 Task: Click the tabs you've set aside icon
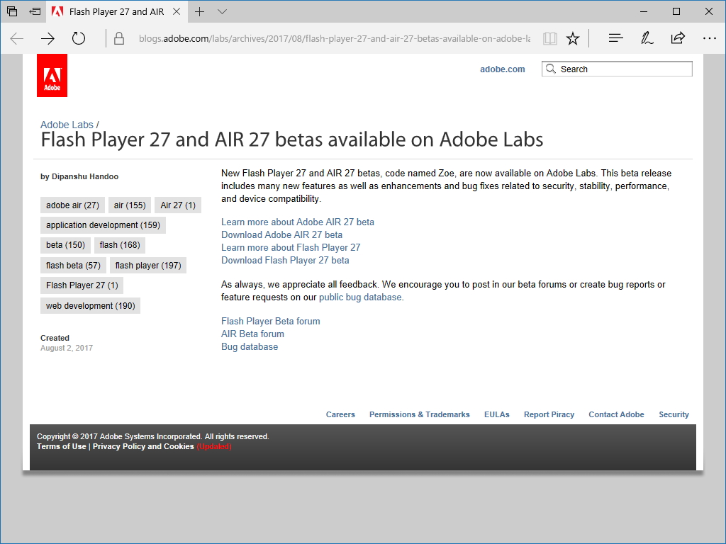(x=12, y=11)
